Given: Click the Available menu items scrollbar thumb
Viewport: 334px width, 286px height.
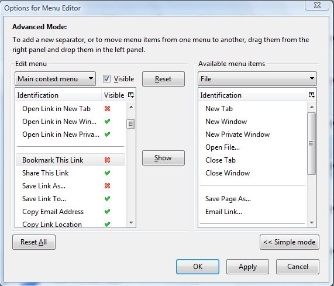Looking at the screenshot, I should click(x=311, y=143).
